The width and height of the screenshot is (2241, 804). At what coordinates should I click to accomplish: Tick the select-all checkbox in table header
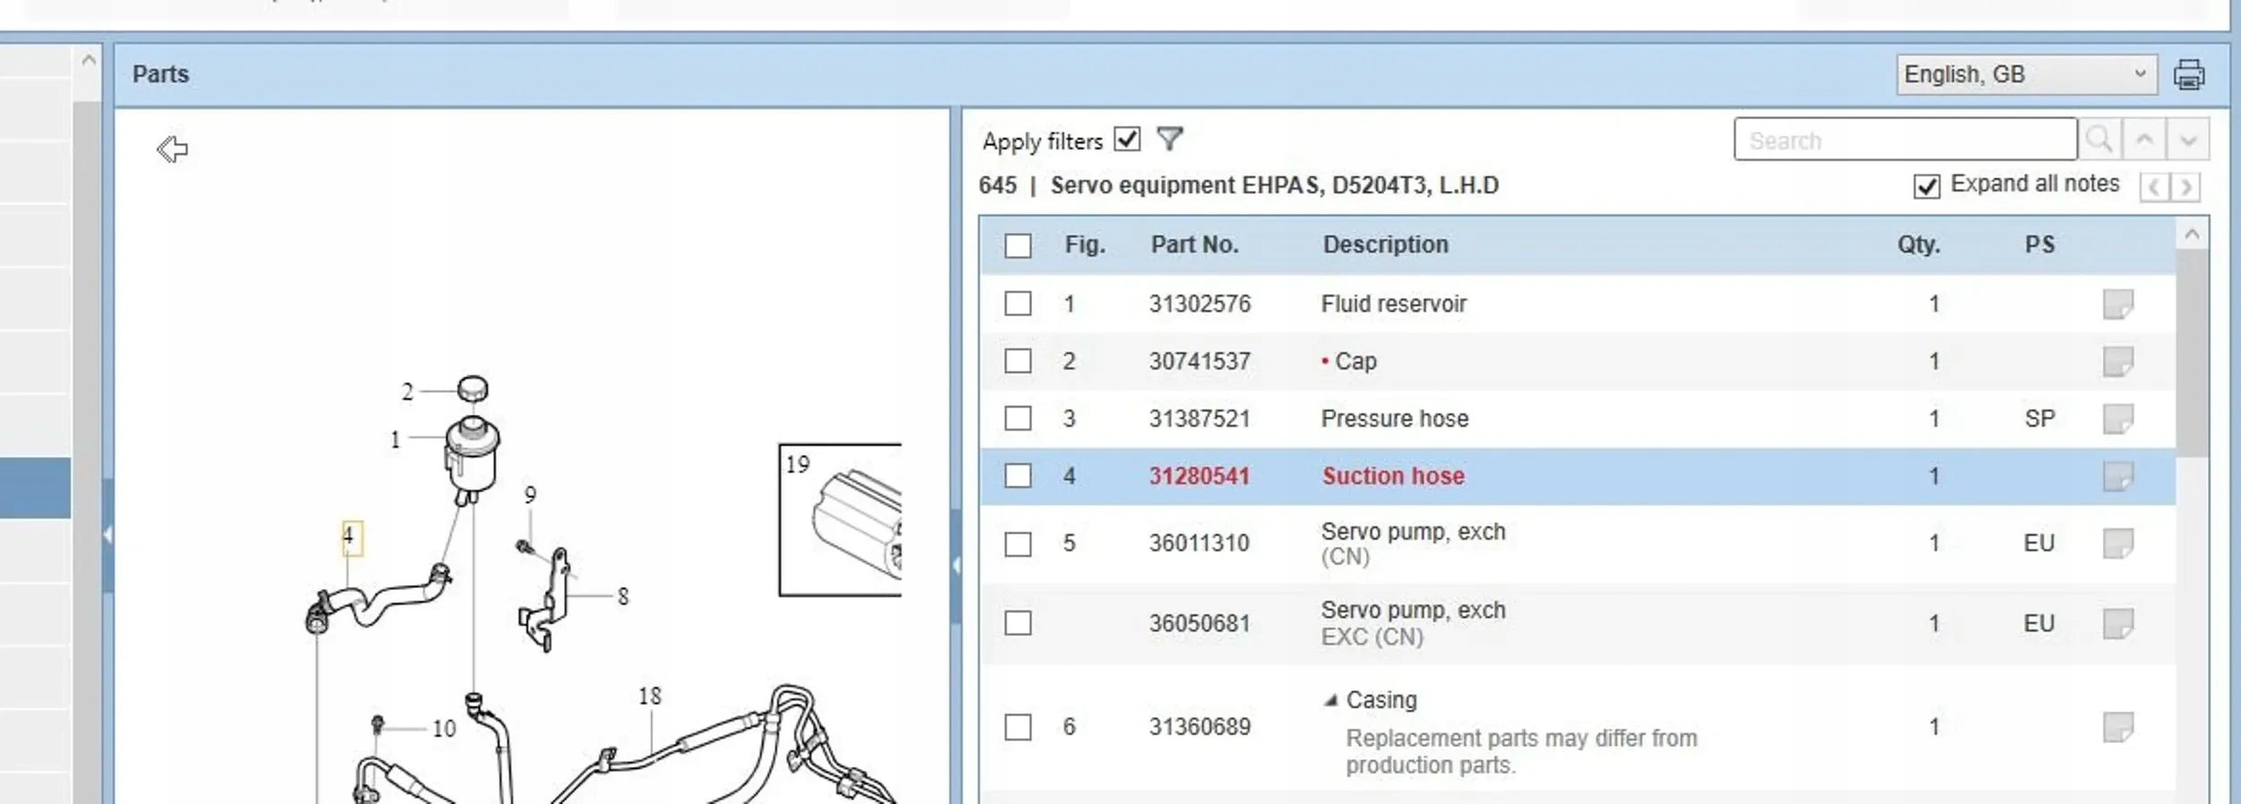point(1017,246)
